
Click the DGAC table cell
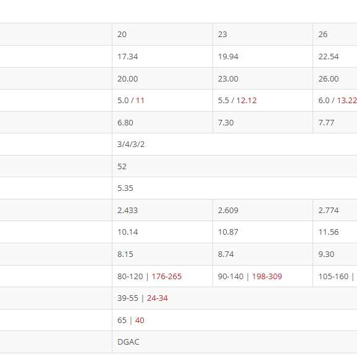point(235,342)
